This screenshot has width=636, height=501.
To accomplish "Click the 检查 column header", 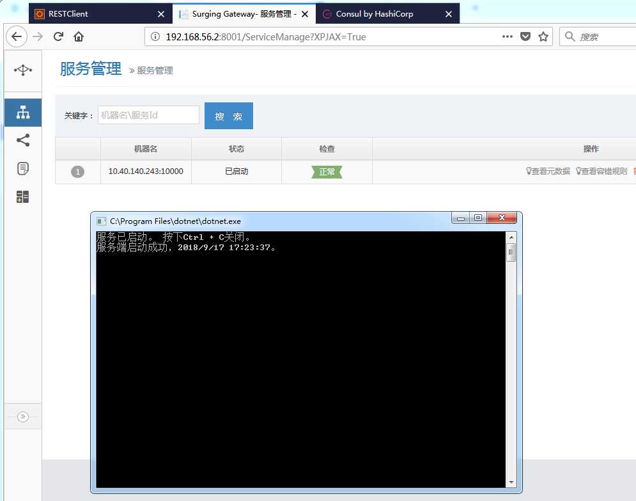I will coord(327,148).
